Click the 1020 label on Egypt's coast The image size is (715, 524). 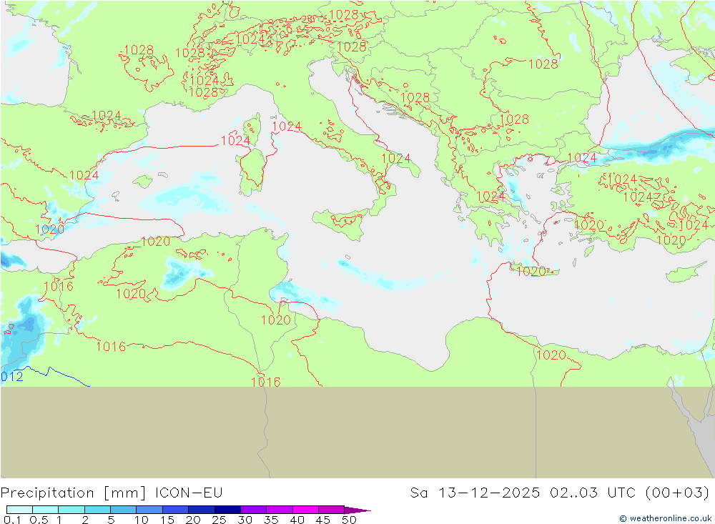click(551, 355)
